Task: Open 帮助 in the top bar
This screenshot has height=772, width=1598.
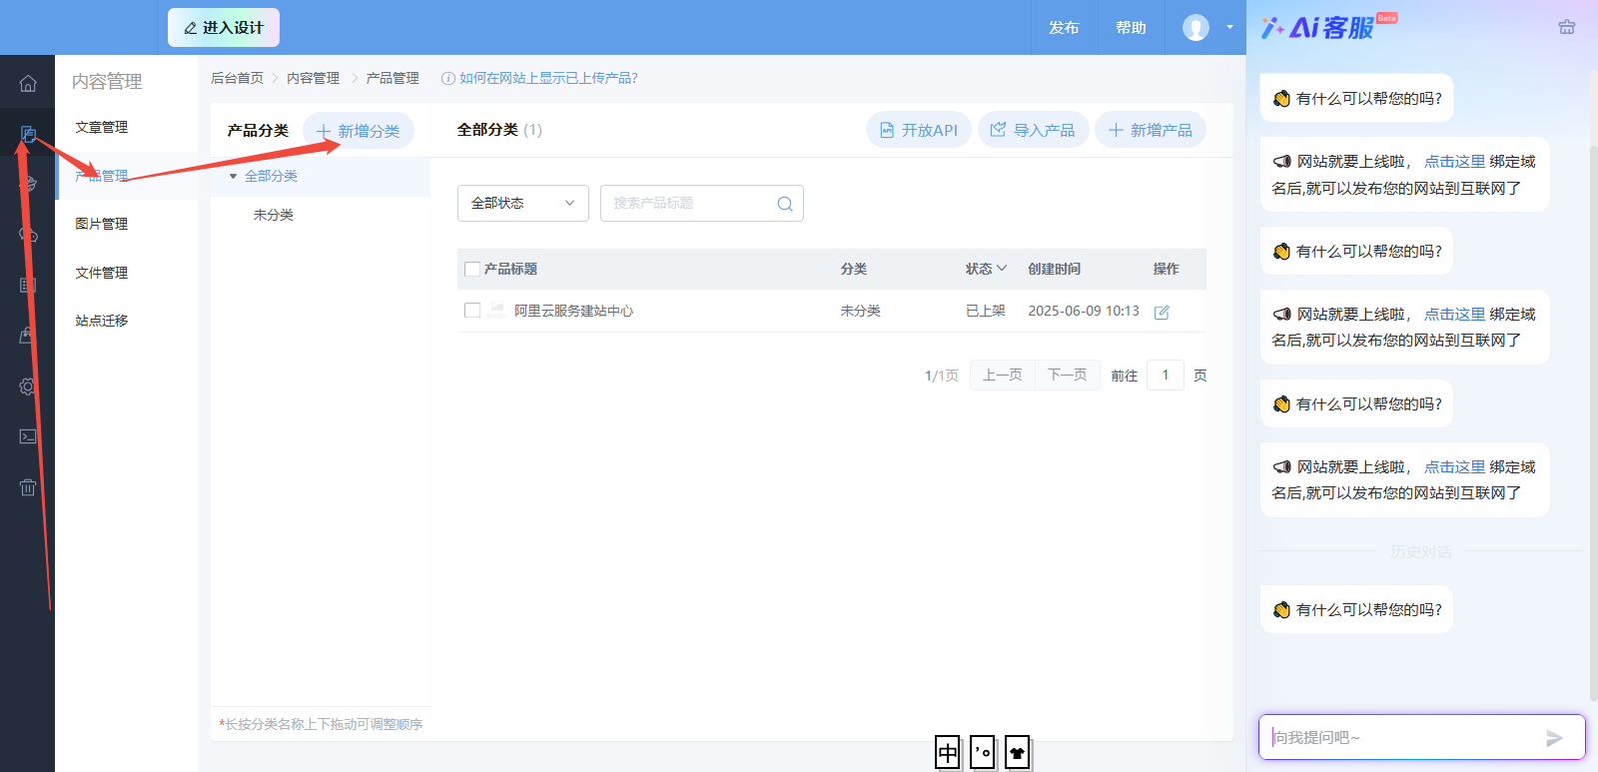Action: (1131, 28)
